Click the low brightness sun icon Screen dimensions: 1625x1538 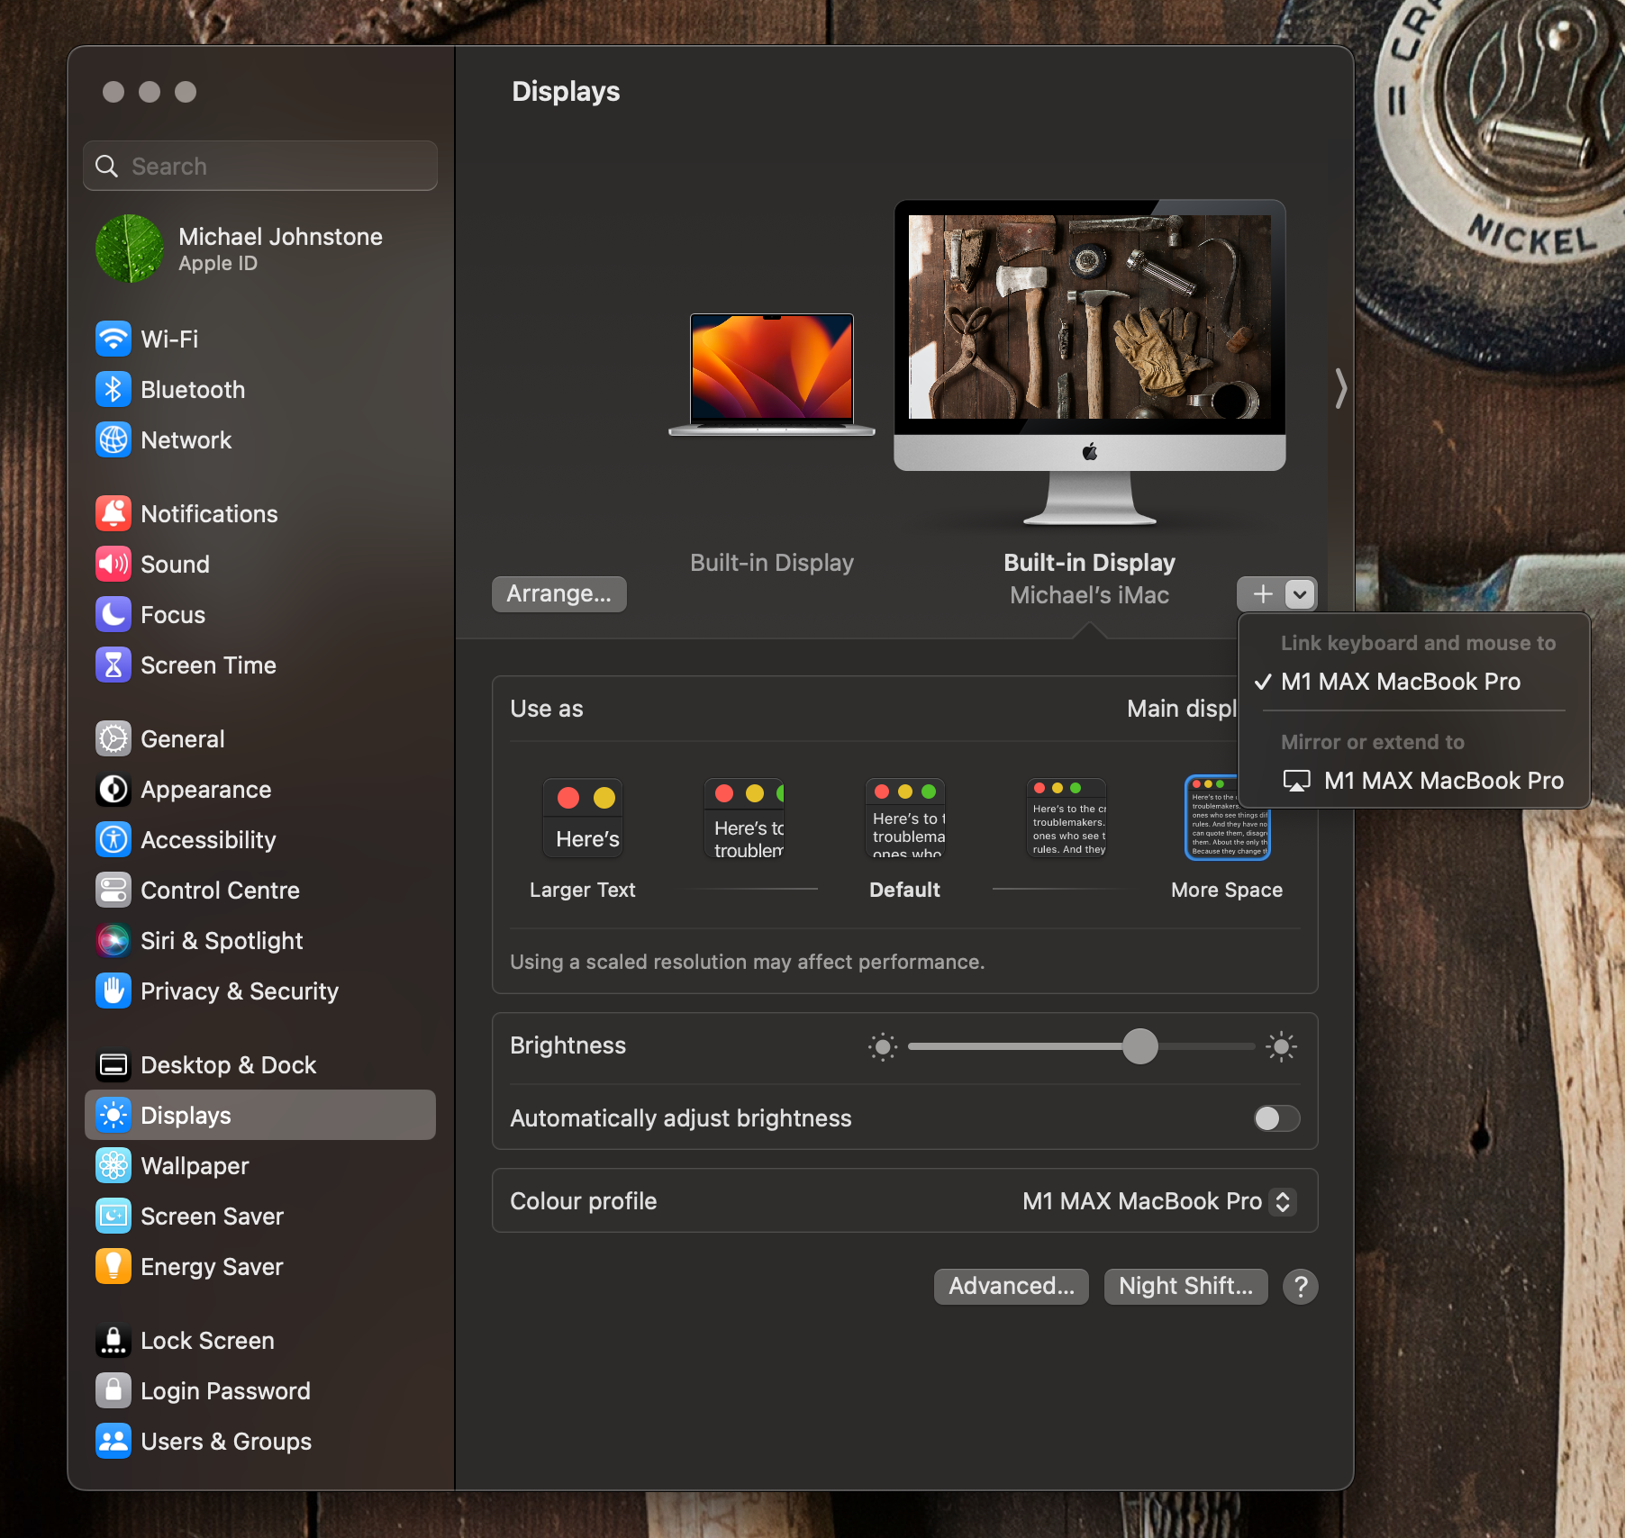883,1046
